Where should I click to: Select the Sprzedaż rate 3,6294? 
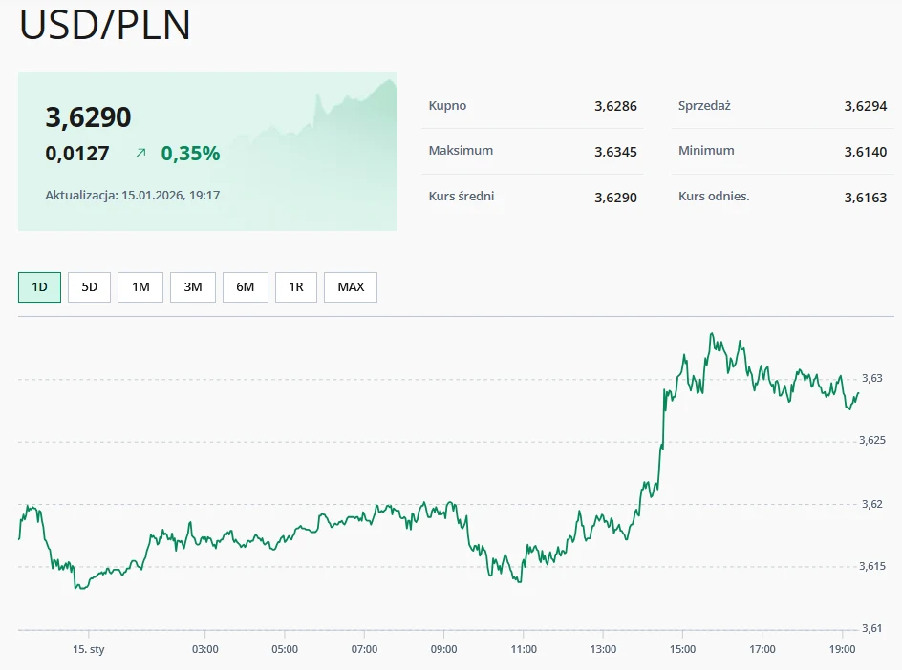coord(866,106)
